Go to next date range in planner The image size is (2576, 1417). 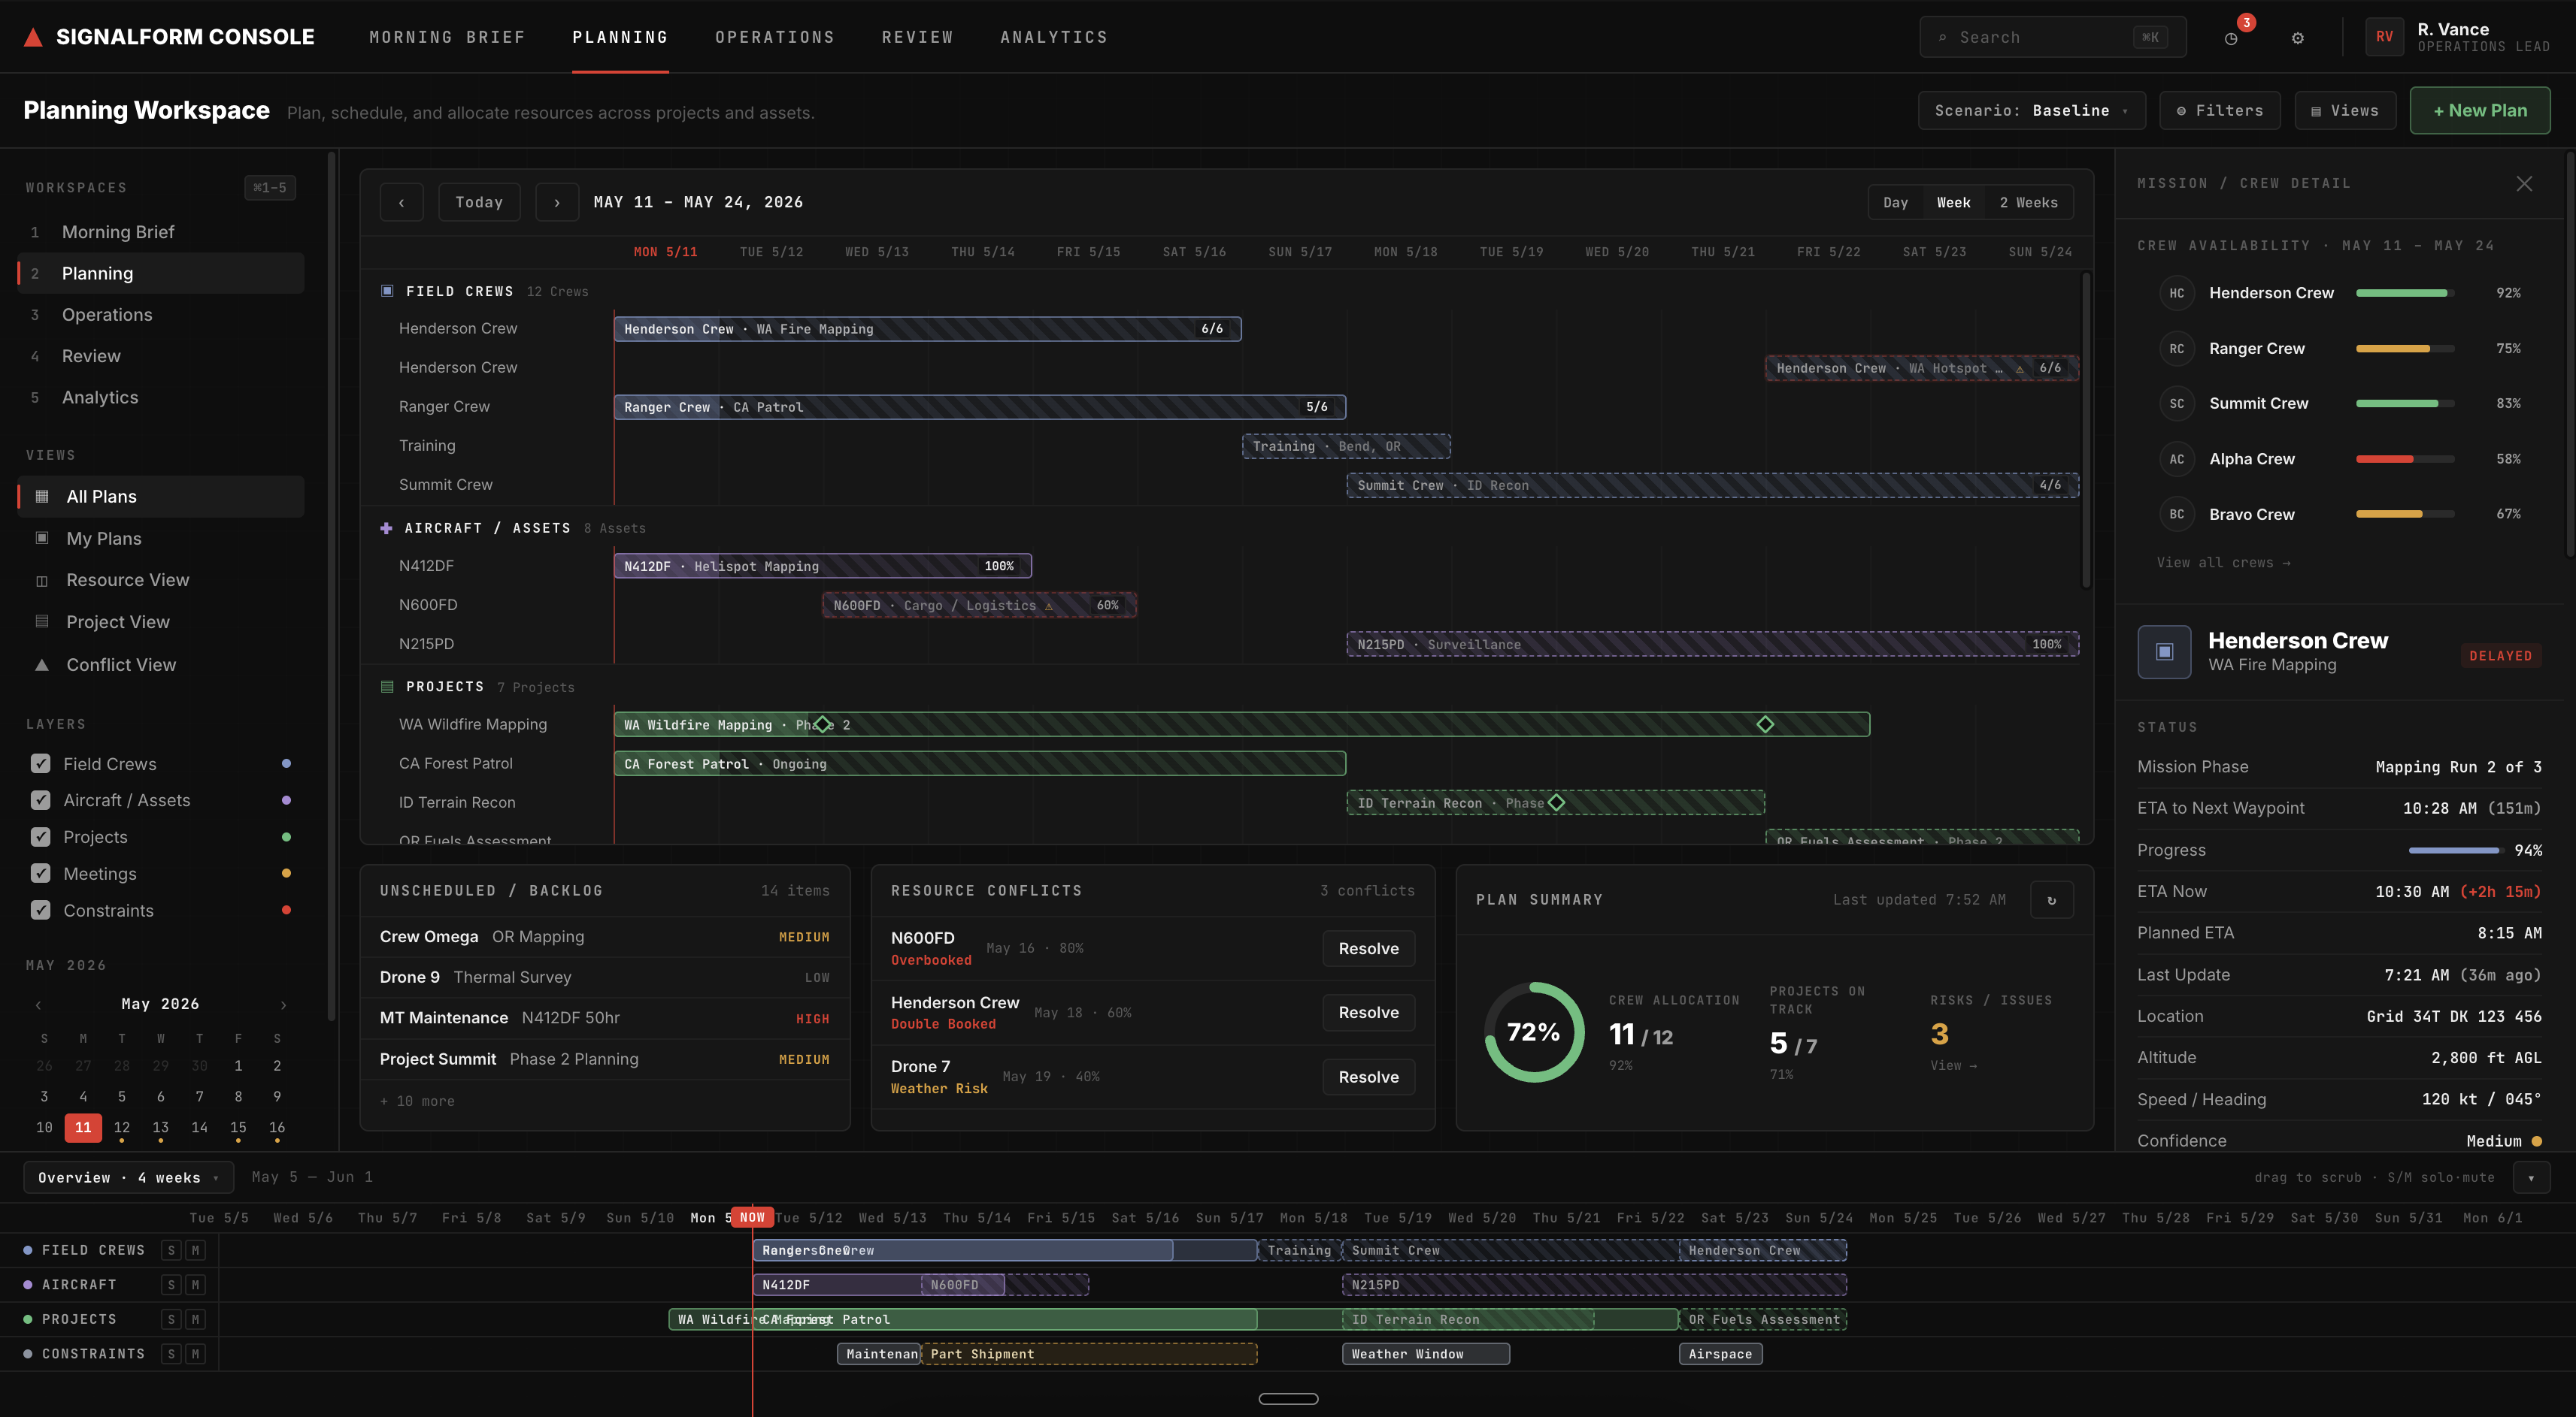tap(557, 203)
